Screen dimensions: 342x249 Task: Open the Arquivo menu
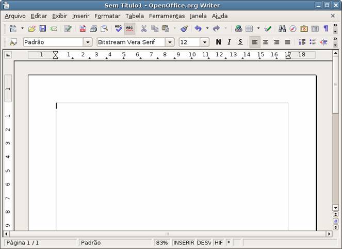point(15,16)
